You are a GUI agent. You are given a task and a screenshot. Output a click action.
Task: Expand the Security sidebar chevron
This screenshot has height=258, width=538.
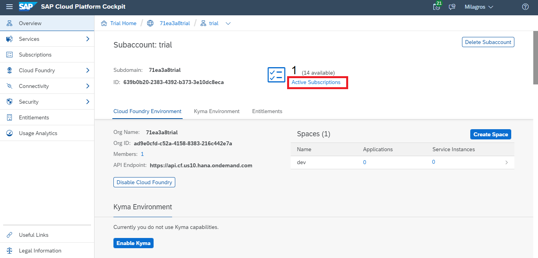point(87,102)
